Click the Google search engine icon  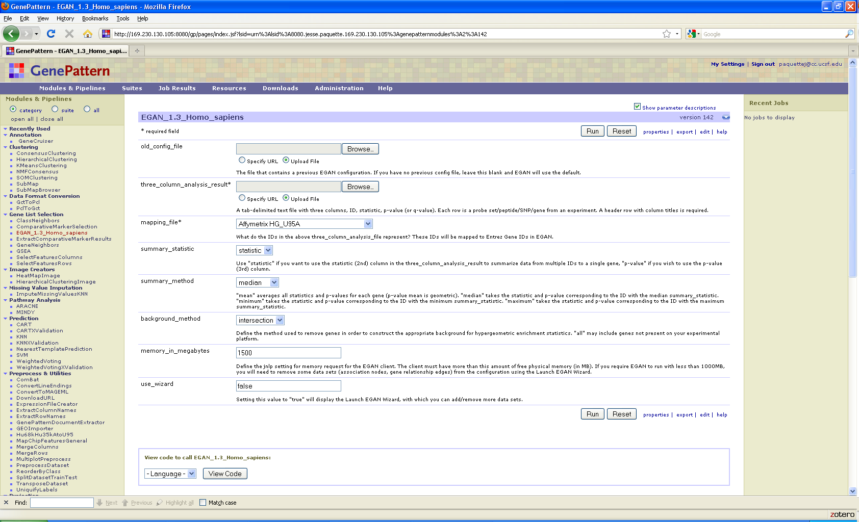pyautogui.click(x=692, y=34)
